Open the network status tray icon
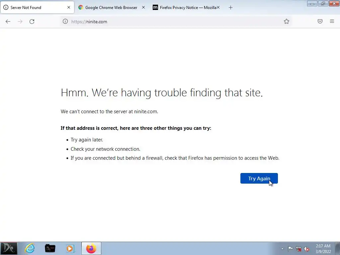340x255 pixels. coord(298,249)
